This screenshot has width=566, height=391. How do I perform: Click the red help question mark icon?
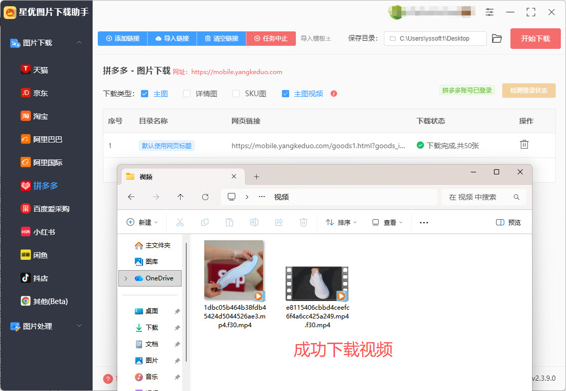click(108, 379)
